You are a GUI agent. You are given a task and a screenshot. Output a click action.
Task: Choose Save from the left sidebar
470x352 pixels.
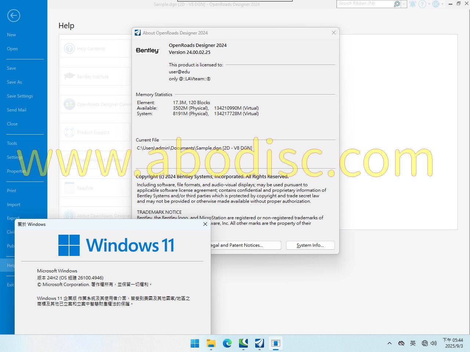pyautogui.click(x=11, y=68)
